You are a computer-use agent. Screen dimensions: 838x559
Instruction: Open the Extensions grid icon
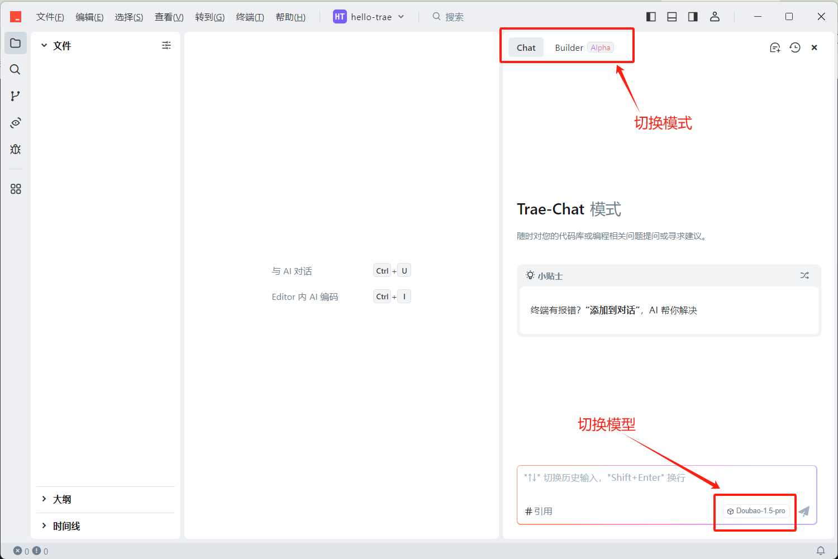tap(16, 189)
